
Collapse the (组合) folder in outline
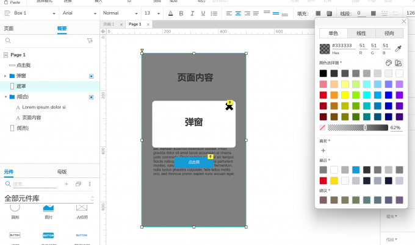pyautogui.click(x=5, y=97)
